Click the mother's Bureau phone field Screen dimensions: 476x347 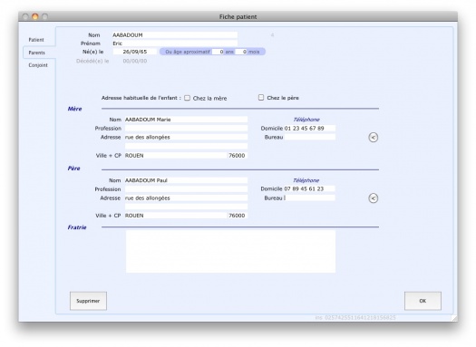pyautogui.click(x=310, y=137)
